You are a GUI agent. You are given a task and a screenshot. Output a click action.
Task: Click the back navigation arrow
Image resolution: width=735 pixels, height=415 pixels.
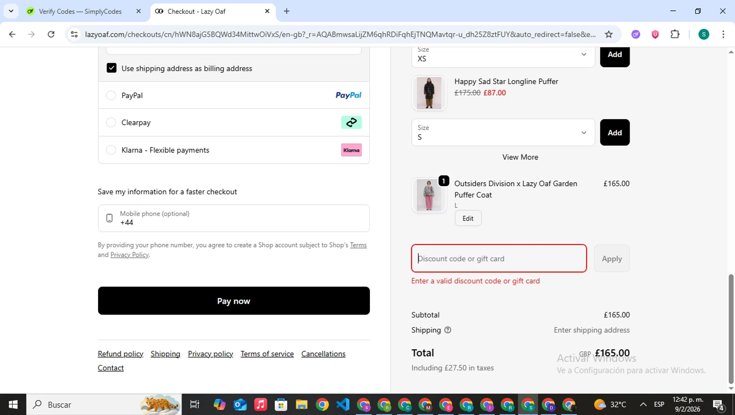[12, 34]
